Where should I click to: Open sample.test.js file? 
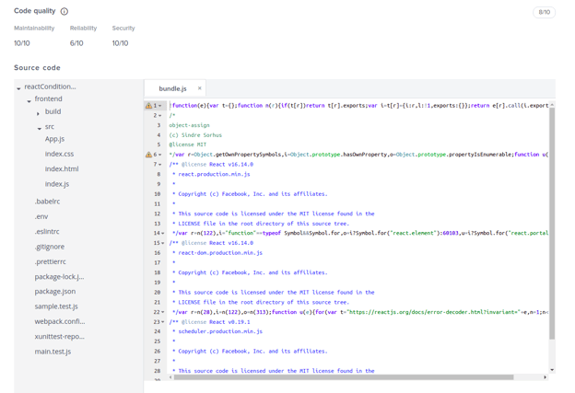click(56, 306)
